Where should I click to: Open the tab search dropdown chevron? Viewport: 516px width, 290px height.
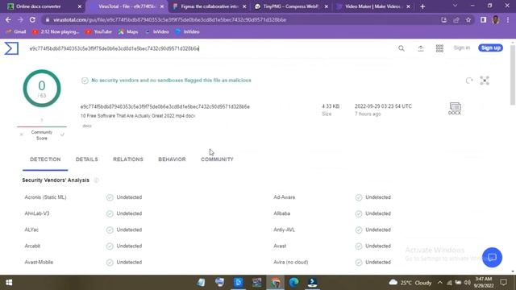coord(455,6)
